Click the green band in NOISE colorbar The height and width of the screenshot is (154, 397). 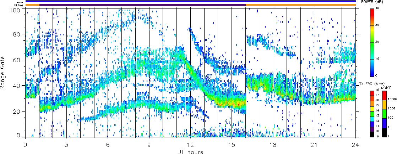384,113
